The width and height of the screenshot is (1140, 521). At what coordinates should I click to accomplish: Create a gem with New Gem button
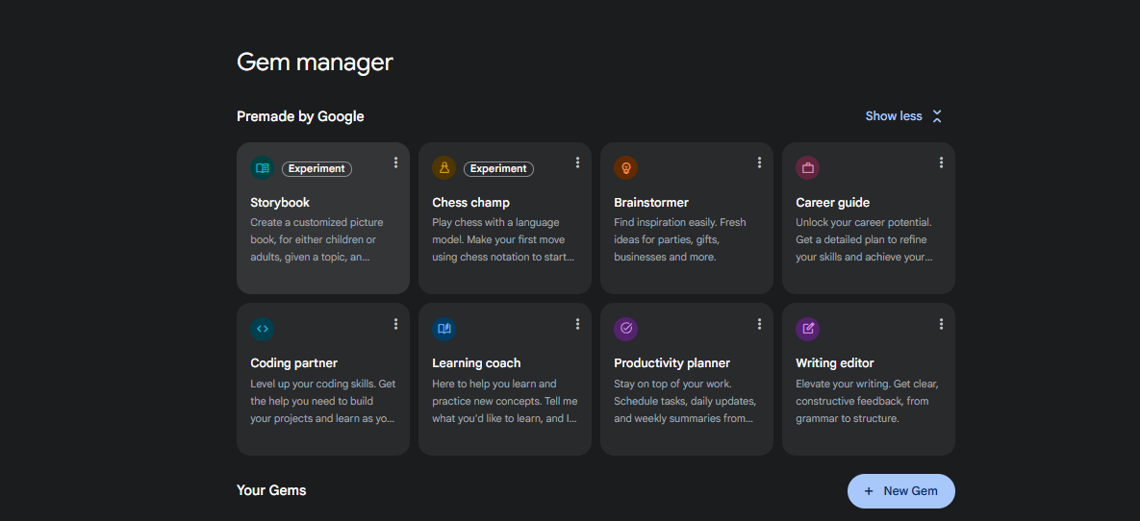900,491
